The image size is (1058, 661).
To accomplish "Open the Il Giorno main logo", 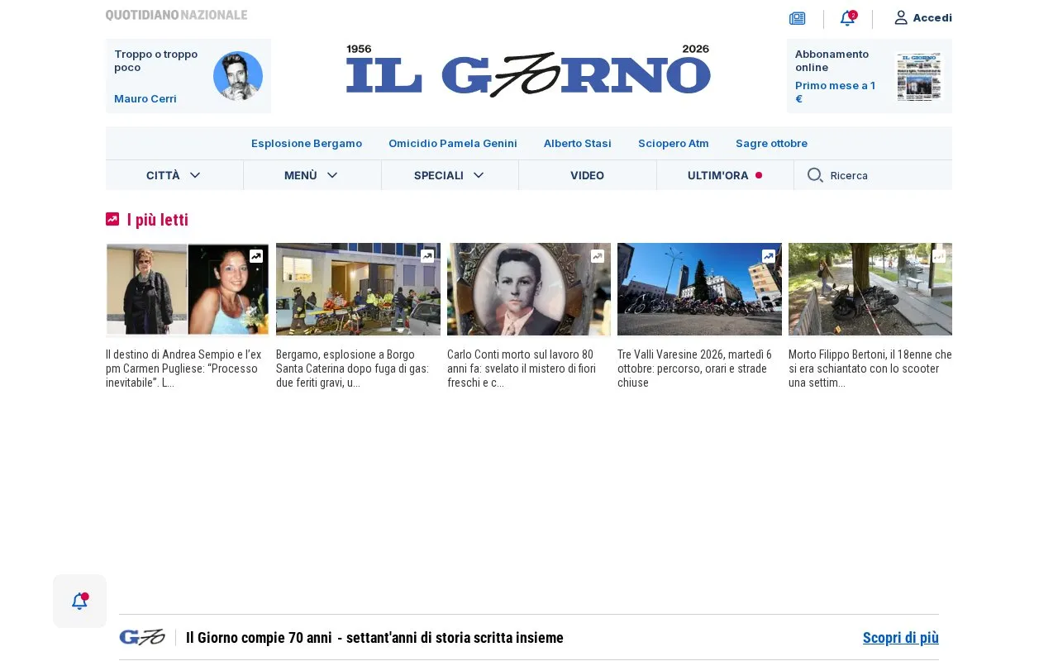I will coord(528,71).
